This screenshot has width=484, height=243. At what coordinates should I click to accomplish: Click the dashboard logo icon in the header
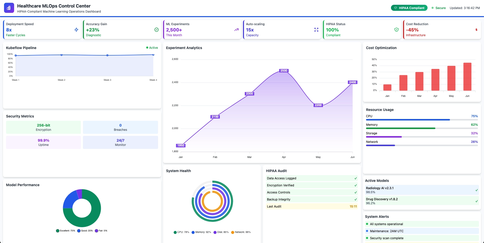9,8
